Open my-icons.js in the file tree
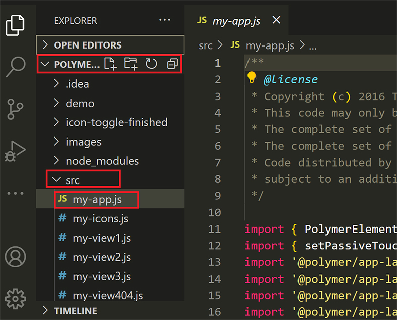Viewport: 397px width, 320px height. click(x=111, y=219)
